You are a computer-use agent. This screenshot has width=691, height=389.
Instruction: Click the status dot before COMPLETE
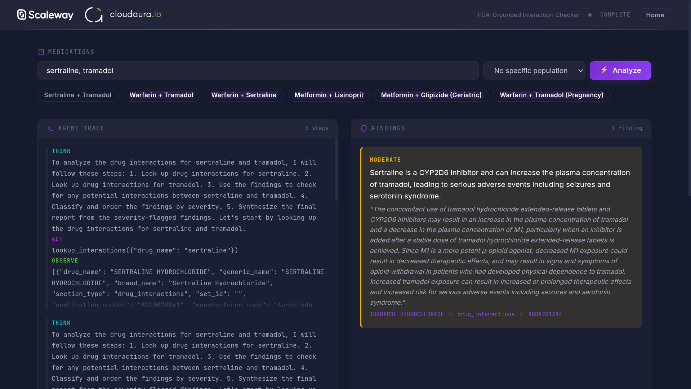coord(590,15)
